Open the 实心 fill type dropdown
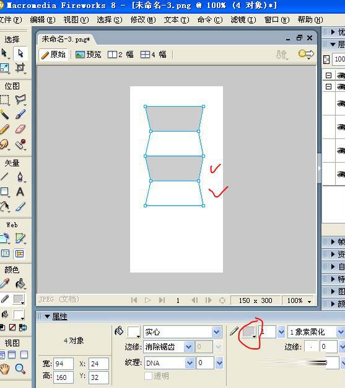The height and width of the screenshot is (388, 345). [x=217, y=332]
